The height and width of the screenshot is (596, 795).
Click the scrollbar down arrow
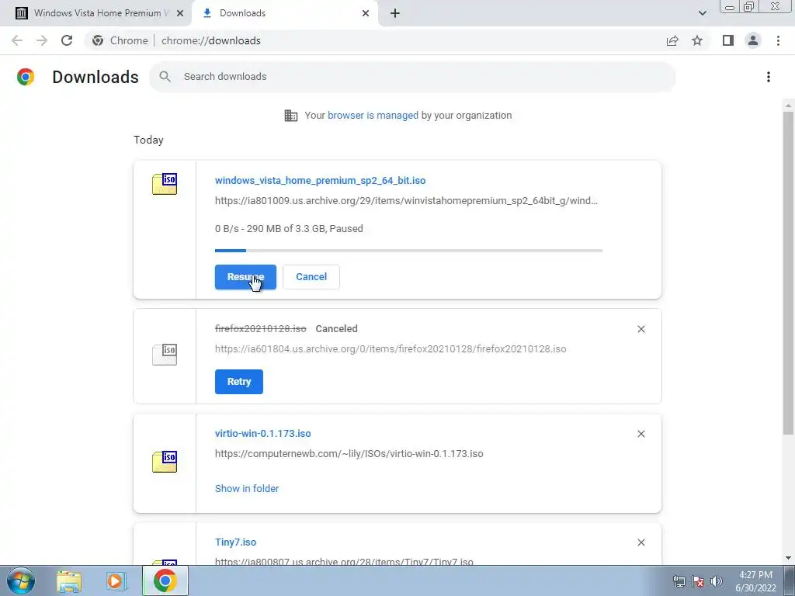coord(788,557)
